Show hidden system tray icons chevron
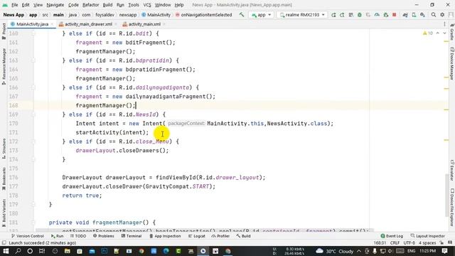 click(359, 251)
